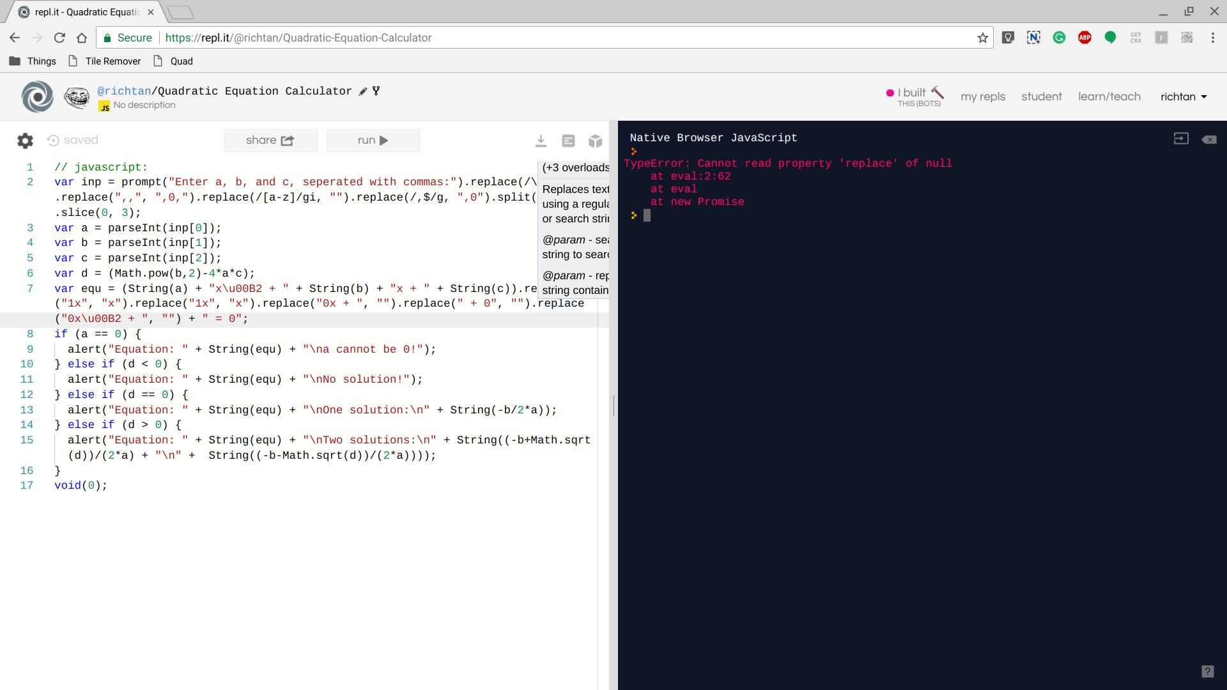Screen dimensions: 1227x690
Task: Open saved history icon
Action: [x=53, y=141]
